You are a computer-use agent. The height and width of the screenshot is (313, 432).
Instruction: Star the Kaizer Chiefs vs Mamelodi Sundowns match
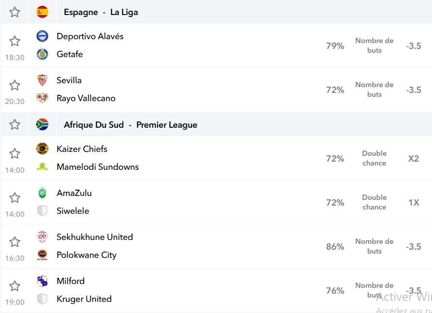15,154
